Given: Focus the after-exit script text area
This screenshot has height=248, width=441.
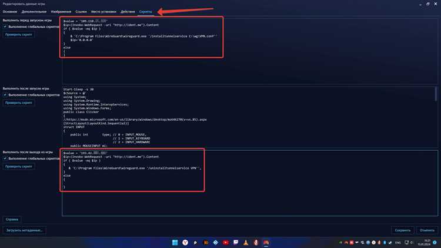Looking at the screenshot, I should 250,183.
